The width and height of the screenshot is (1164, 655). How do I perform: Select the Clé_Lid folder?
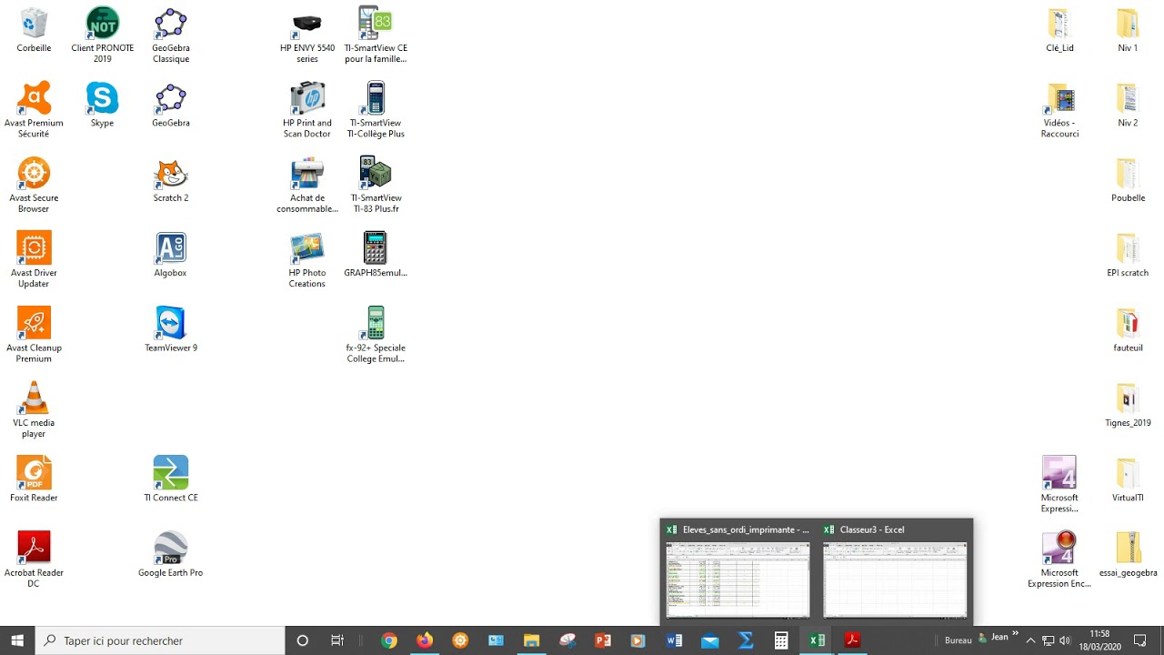[x=1059, y=30]
